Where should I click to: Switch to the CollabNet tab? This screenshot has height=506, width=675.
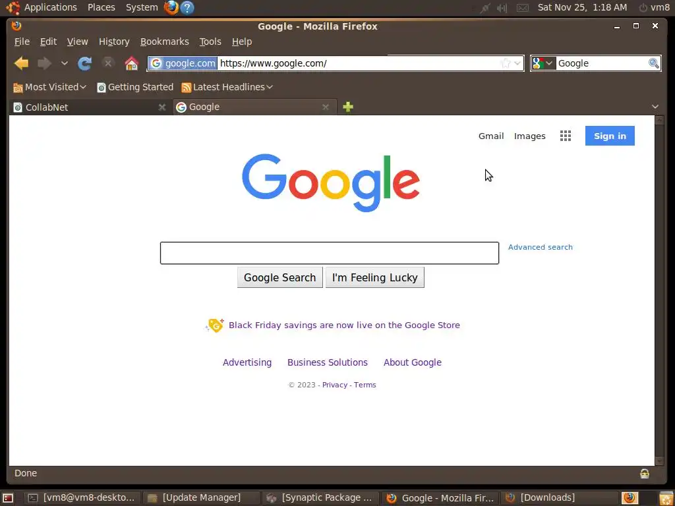click(x=90, y=107)
